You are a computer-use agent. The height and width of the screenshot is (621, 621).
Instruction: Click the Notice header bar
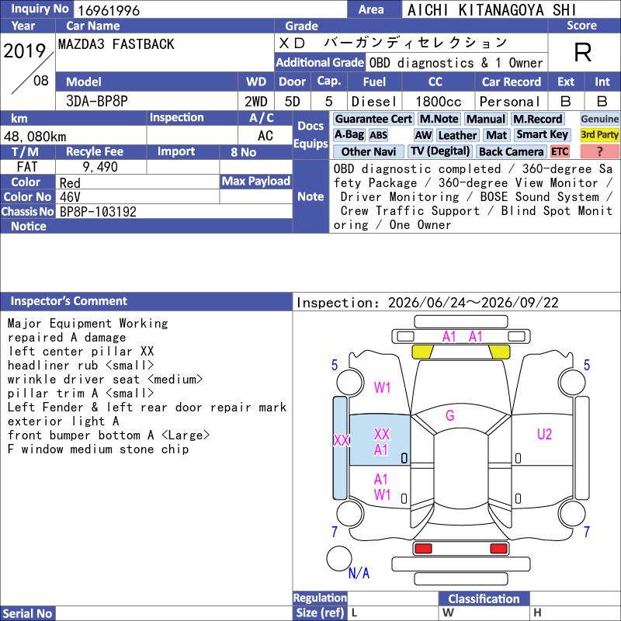146,226
